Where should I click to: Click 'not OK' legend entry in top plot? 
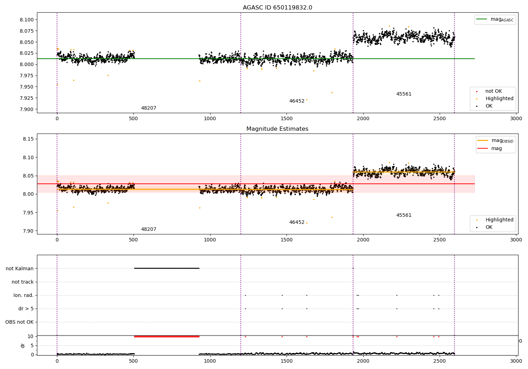[494, 91]
